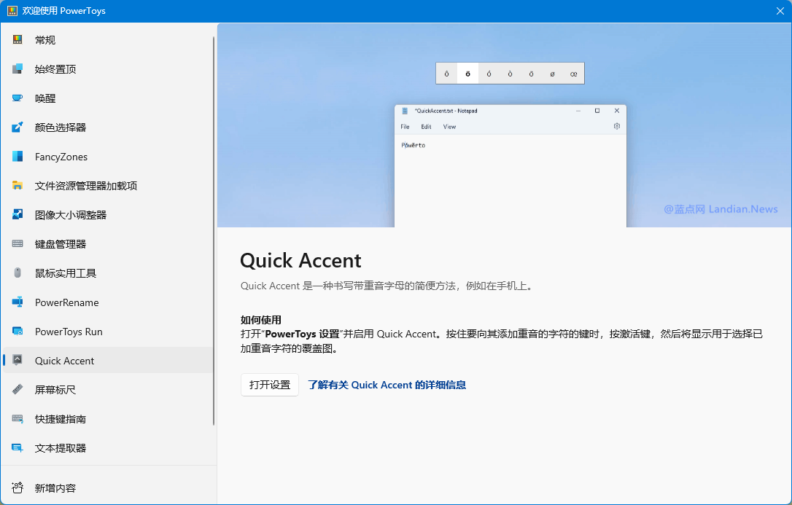The image size is (792, 505).
Task: Switch to PowerToys Run page
Action: (108, 332)
